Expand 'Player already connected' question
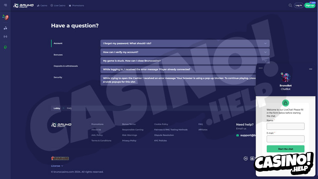The width and height of the screenshot is (318, 179). (x=178, y=69)
